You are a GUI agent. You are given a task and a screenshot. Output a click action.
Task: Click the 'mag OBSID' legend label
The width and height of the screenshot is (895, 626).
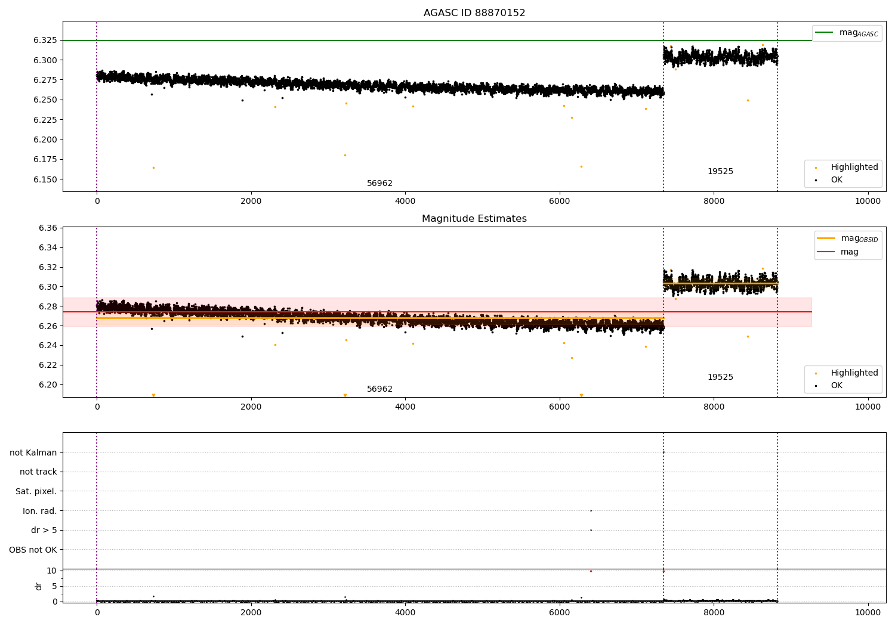point(860,238)
